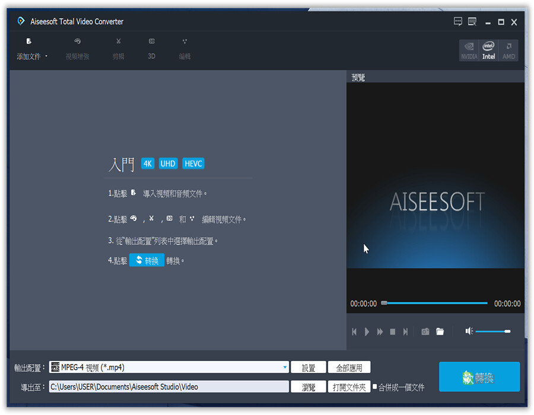Click the UHD badge
Image resolution: width=534 pixels, height=415 pixels.
click(168, 164)
